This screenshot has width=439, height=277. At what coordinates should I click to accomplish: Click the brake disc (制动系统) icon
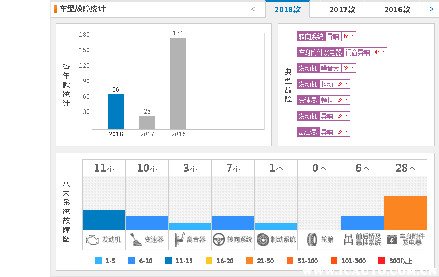(263, 239)
